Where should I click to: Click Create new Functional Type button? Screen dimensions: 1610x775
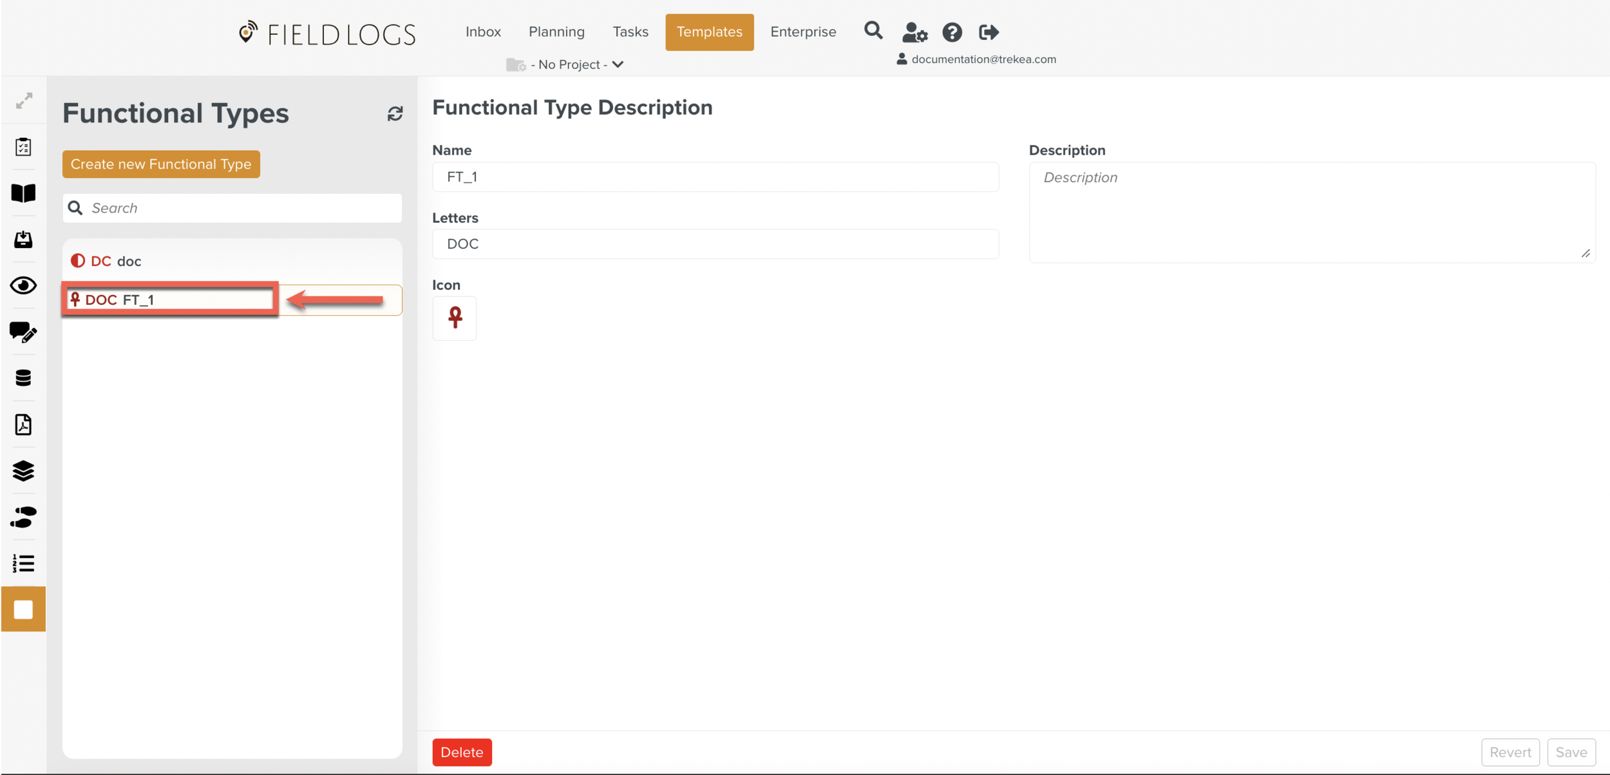tap(161, 164)
